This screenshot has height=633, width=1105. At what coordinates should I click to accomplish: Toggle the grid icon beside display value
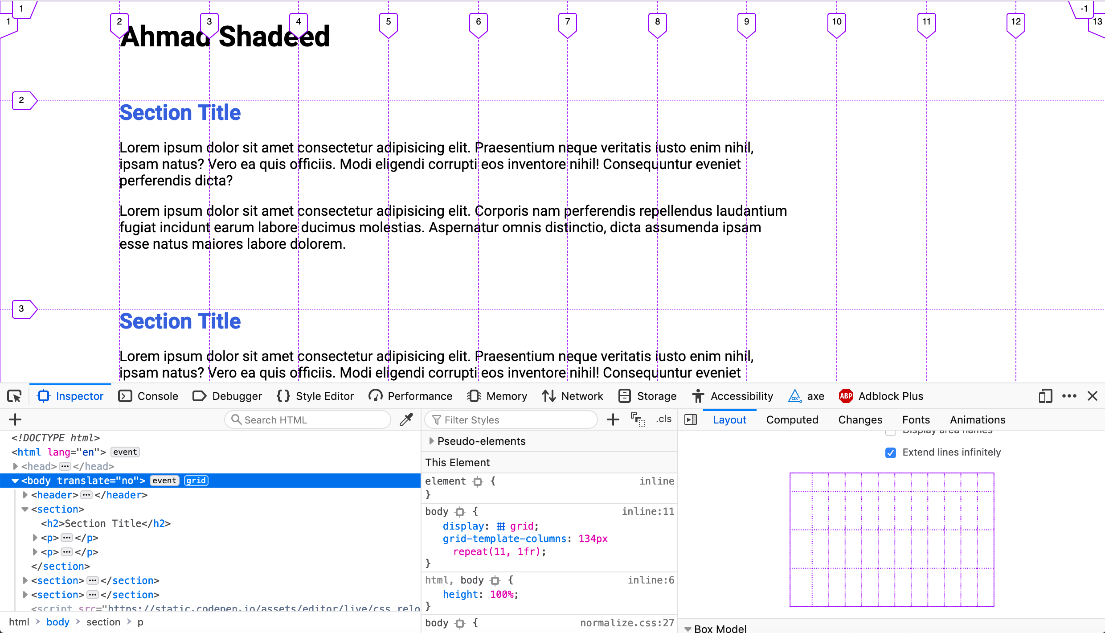pos(501,526)
